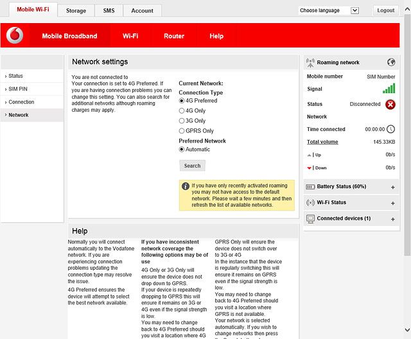Image resolution: width=411 pixels, height=339 pixels.
Task: Click the Logout button
Action: point(386,10)
